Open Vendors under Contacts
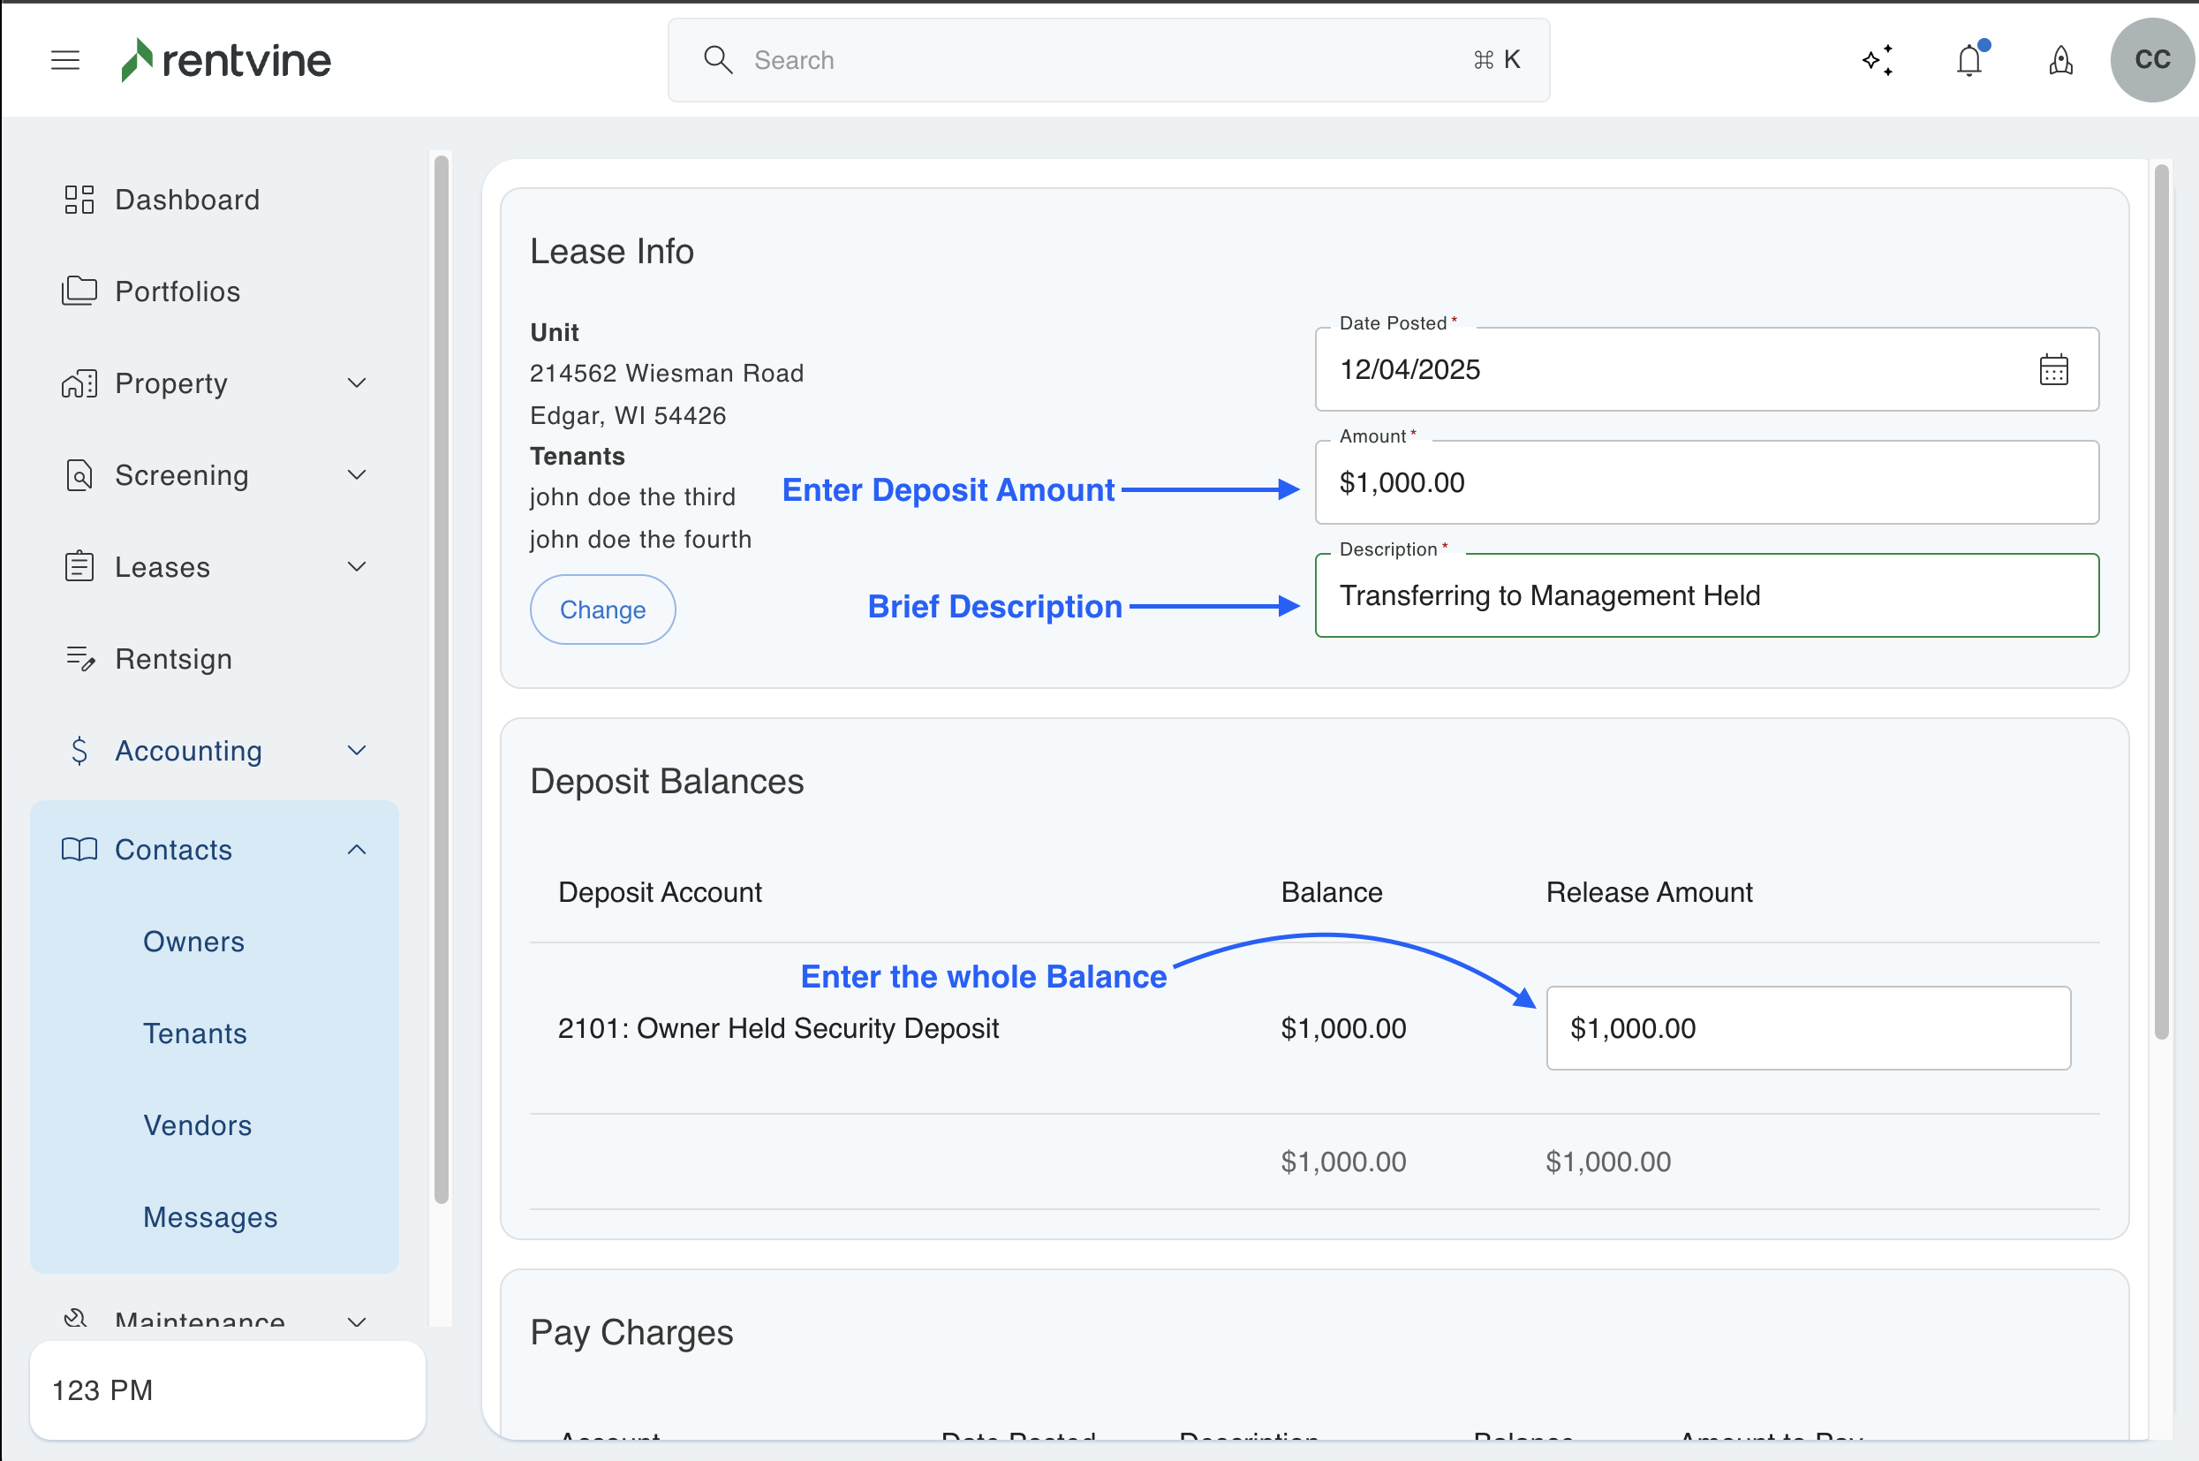This screenshot has height=1461, width=2199. [x=198, y=1125]
